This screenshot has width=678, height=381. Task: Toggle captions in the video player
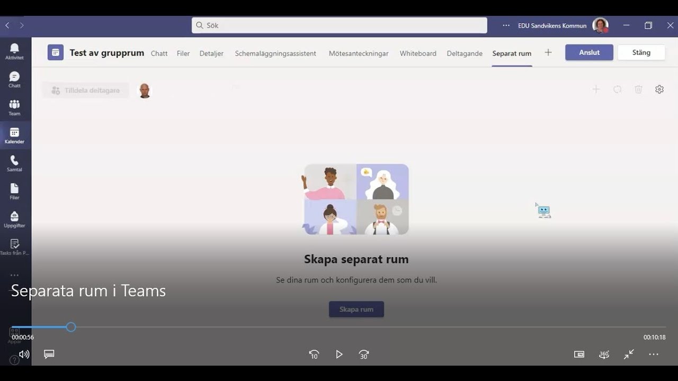tap(49, 354)
